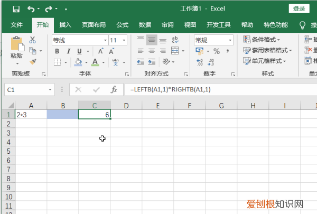
Task: Switch to the 审阅 tab
Action: (167, 25)
